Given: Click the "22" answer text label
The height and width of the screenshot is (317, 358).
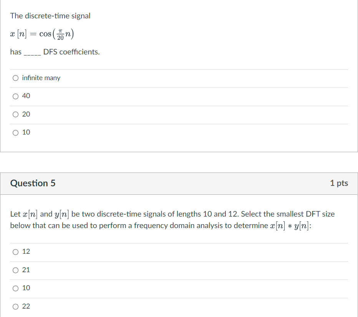Looking at the screenshot, I should coord(25,306).
